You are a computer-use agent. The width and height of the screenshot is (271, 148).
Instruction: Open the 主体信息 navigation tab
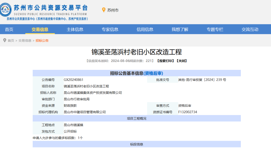pyautogui.click(x=75, y=29)
